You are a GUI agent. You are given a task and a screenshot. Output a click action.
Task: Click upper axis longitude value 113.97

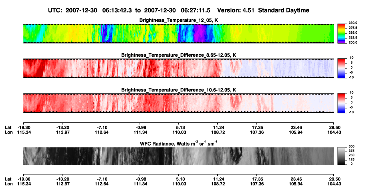pyautogui.click(x=62, y=132)
